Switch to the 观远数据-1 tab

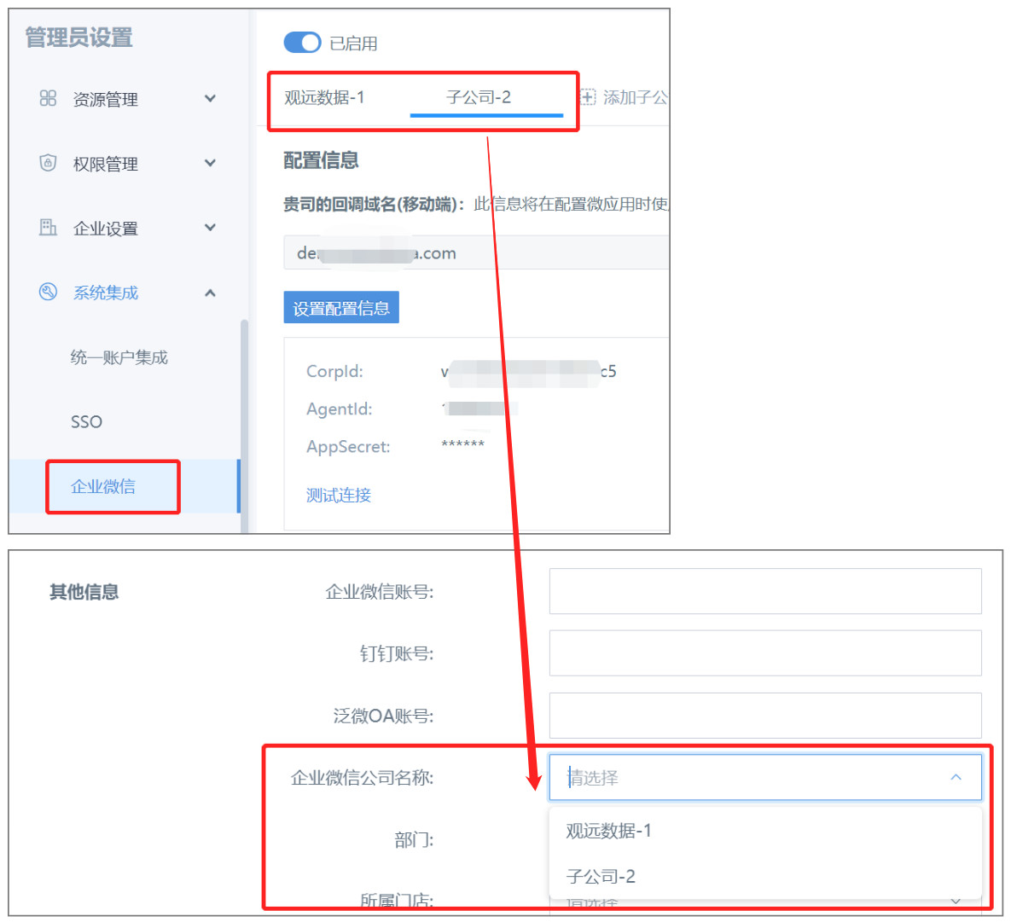324,97
